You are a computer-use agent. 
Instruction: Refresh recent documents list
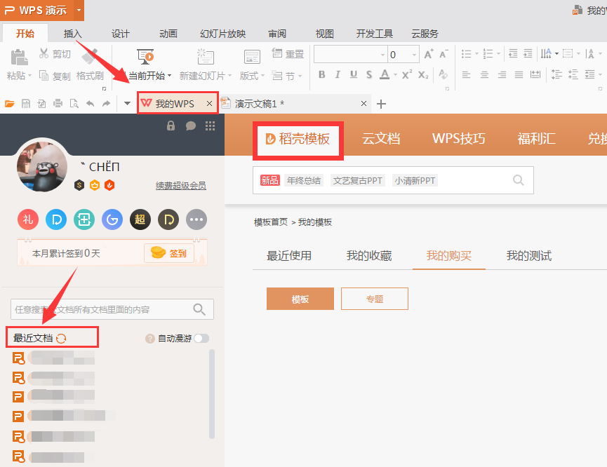[x=61, y=338]
